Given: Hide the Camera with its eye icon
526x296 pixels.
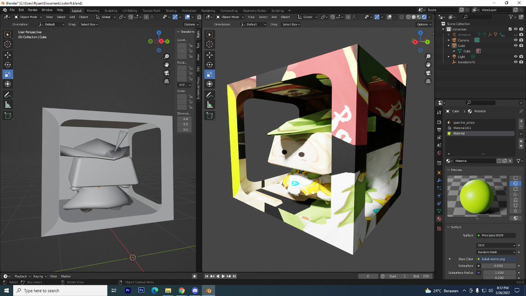Looking at the screenshot, I should point(515,40).
